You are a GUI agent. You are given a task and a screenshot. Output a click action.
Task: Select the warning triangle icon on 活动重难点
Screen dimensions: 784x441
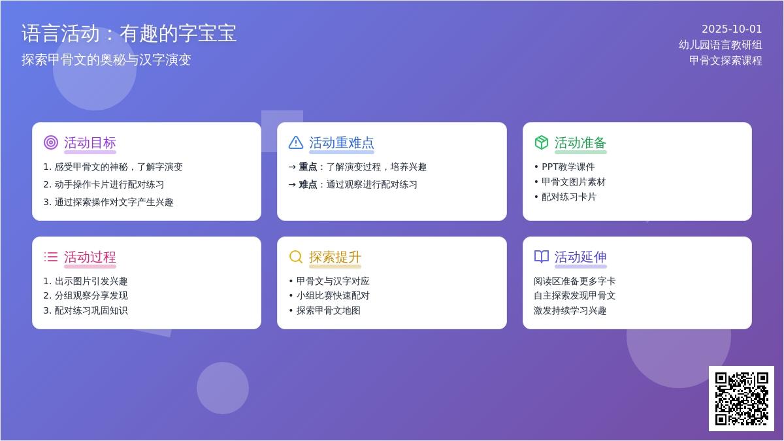296,143
